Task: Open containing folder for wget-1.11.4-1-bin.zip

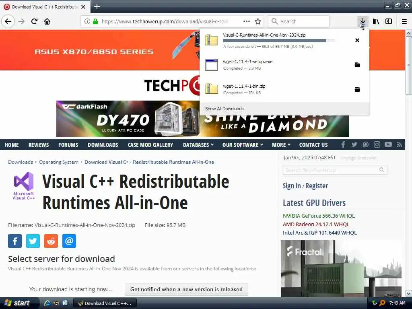Action: [x=357, y=89]
